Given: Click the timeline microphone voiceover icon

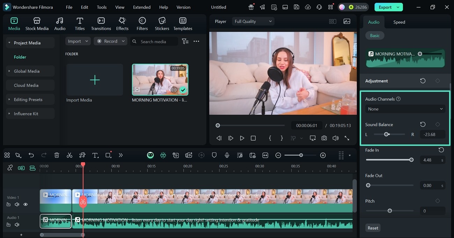Looking at the screenshot, I should coord(227,155).
